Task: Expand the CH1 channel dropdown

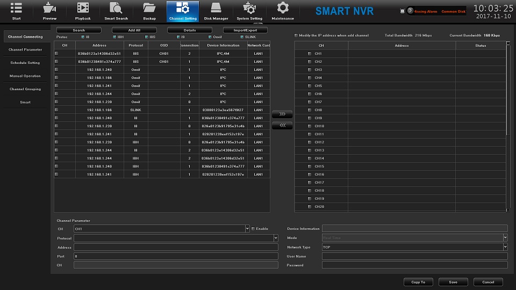Action: click(x=247, y=229)
